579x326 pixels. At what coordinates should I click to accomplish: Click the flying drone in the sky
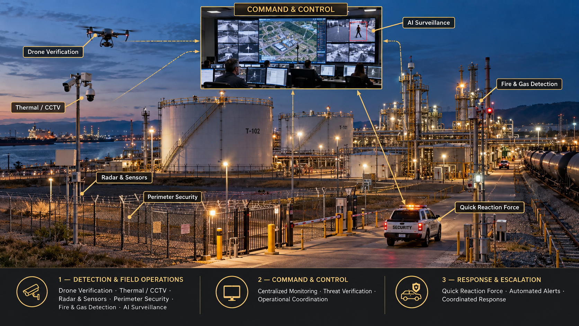pyautogui.click(x=108, y=36)
